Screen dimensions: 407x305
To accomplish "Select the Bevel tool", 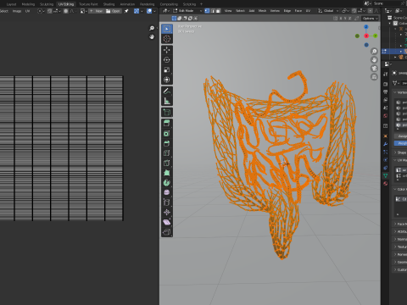I will 167,143.
